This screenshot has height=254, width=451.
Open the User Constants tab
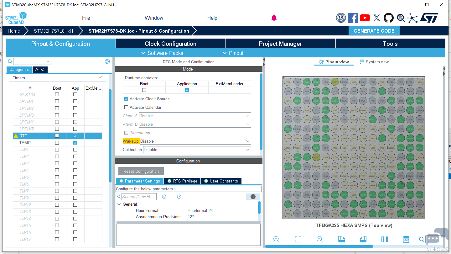[221, 181]
